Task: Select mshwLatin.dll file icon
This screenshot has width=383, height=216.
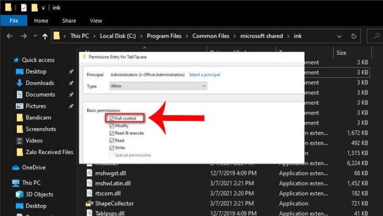Action: [x=90, y=183]
